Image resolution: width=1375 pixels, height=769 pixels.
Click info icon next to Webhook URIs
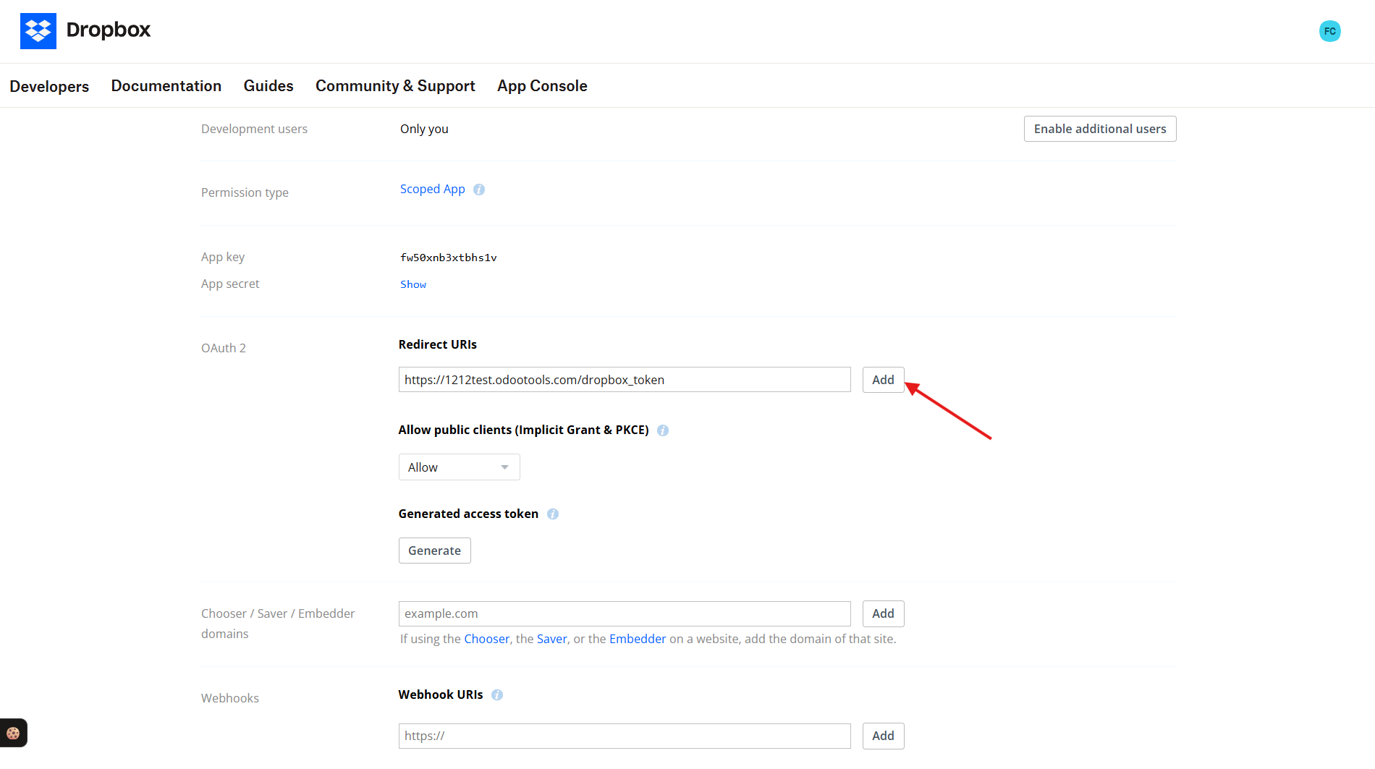[x=497, y=695]
